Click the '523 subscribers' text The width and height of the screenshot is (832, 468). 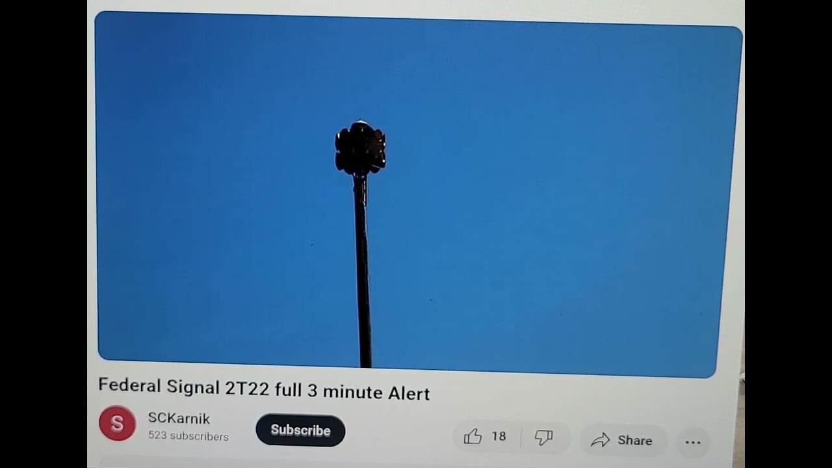point(188,436)
